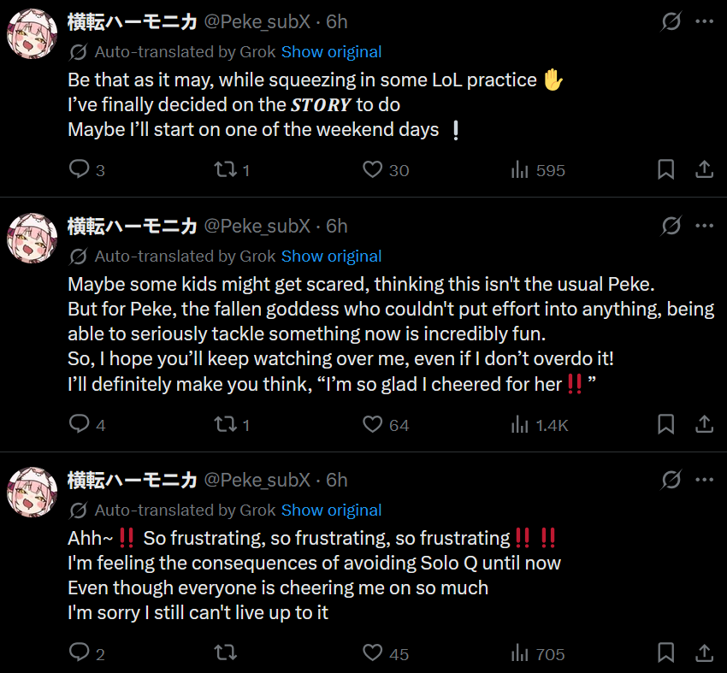This screenshot has height=673, width=727.
Task: View analytics showing 595 views
Action: (x=520, y=169)
